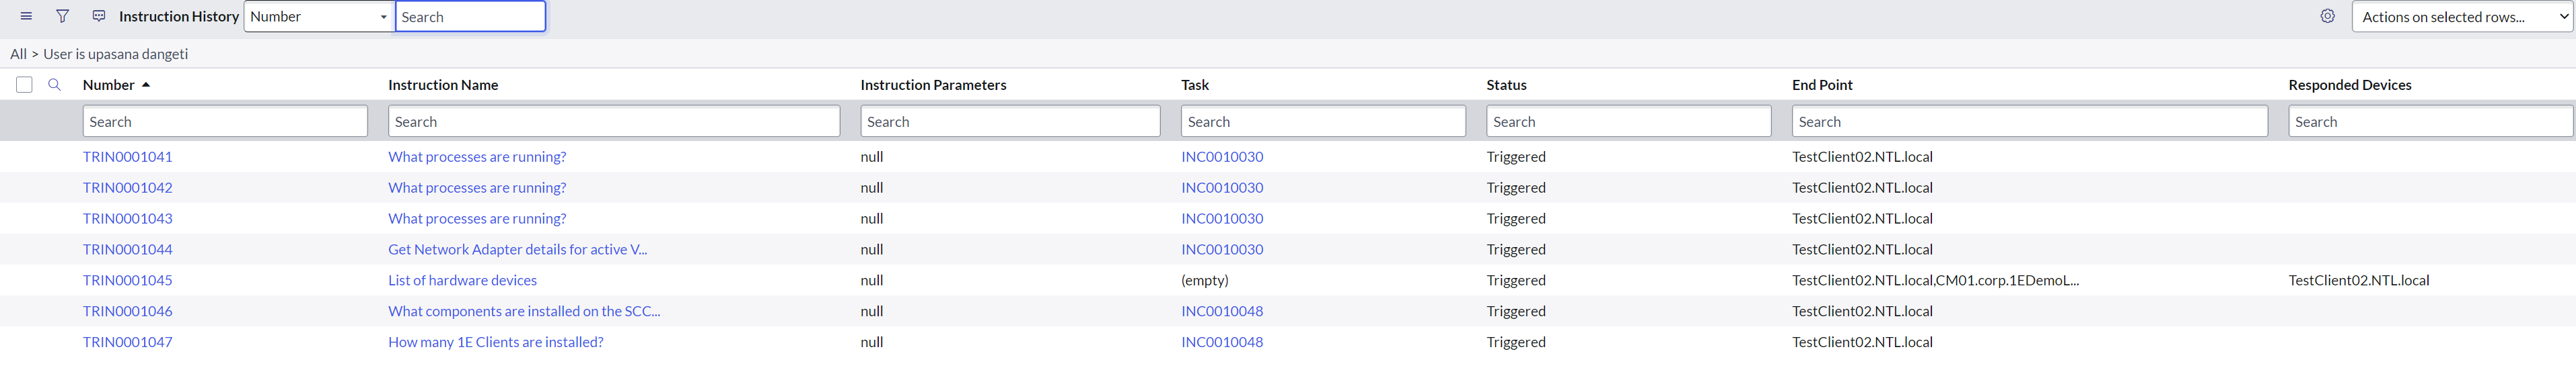Open the list hamburger menu icon

26,16
